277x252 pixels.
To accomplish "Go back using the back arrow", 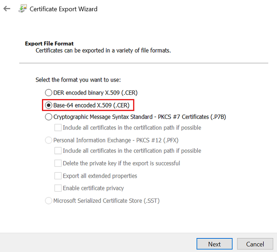I will [7, 8].
